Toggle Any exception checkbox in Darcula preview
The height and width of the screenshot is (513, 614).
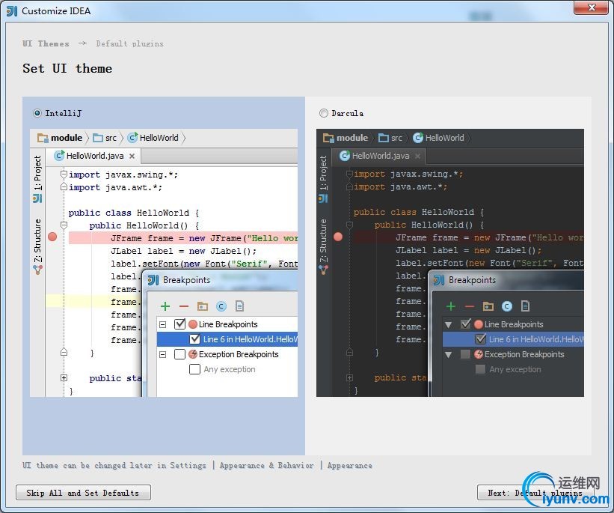click(x=480, y=369)
